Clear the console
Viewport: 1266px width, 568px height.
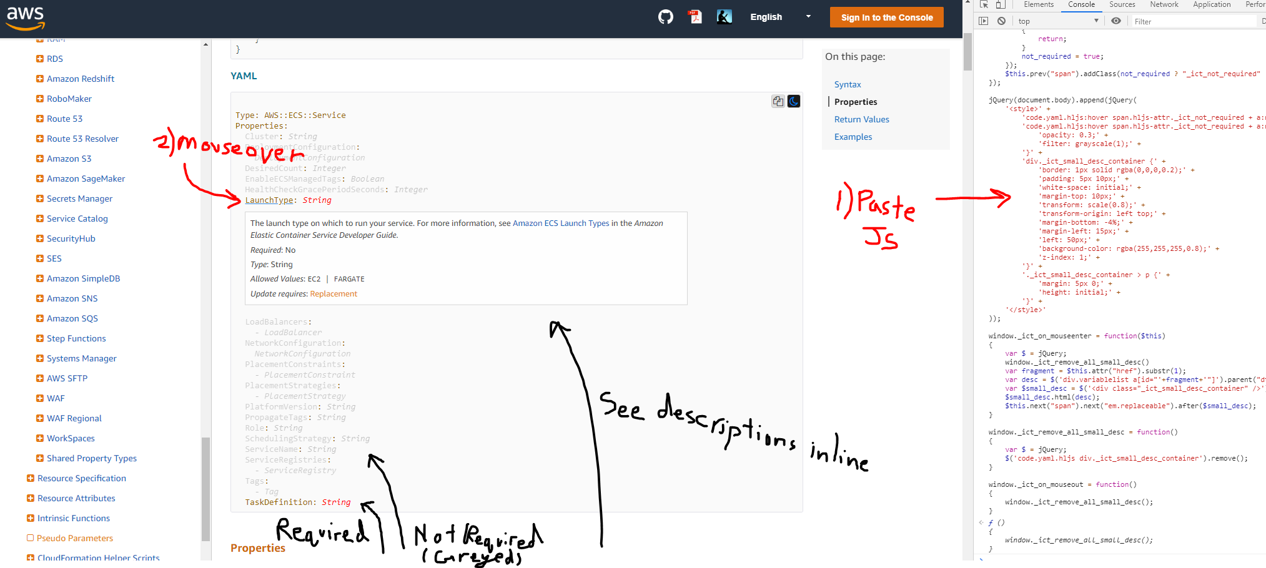[x=1001, y=21]
